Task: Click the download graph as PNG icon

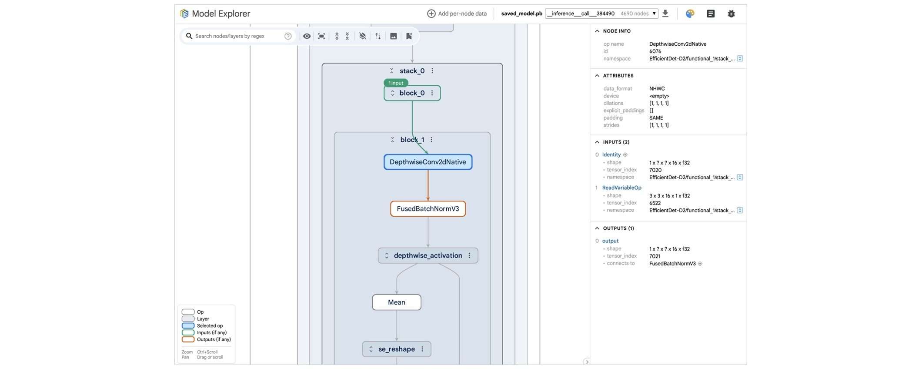Action: tap(393, 36)
